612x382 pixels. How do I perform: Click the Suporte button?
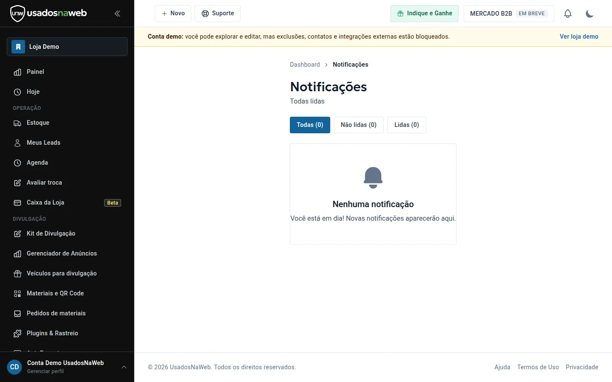point(218,14)
